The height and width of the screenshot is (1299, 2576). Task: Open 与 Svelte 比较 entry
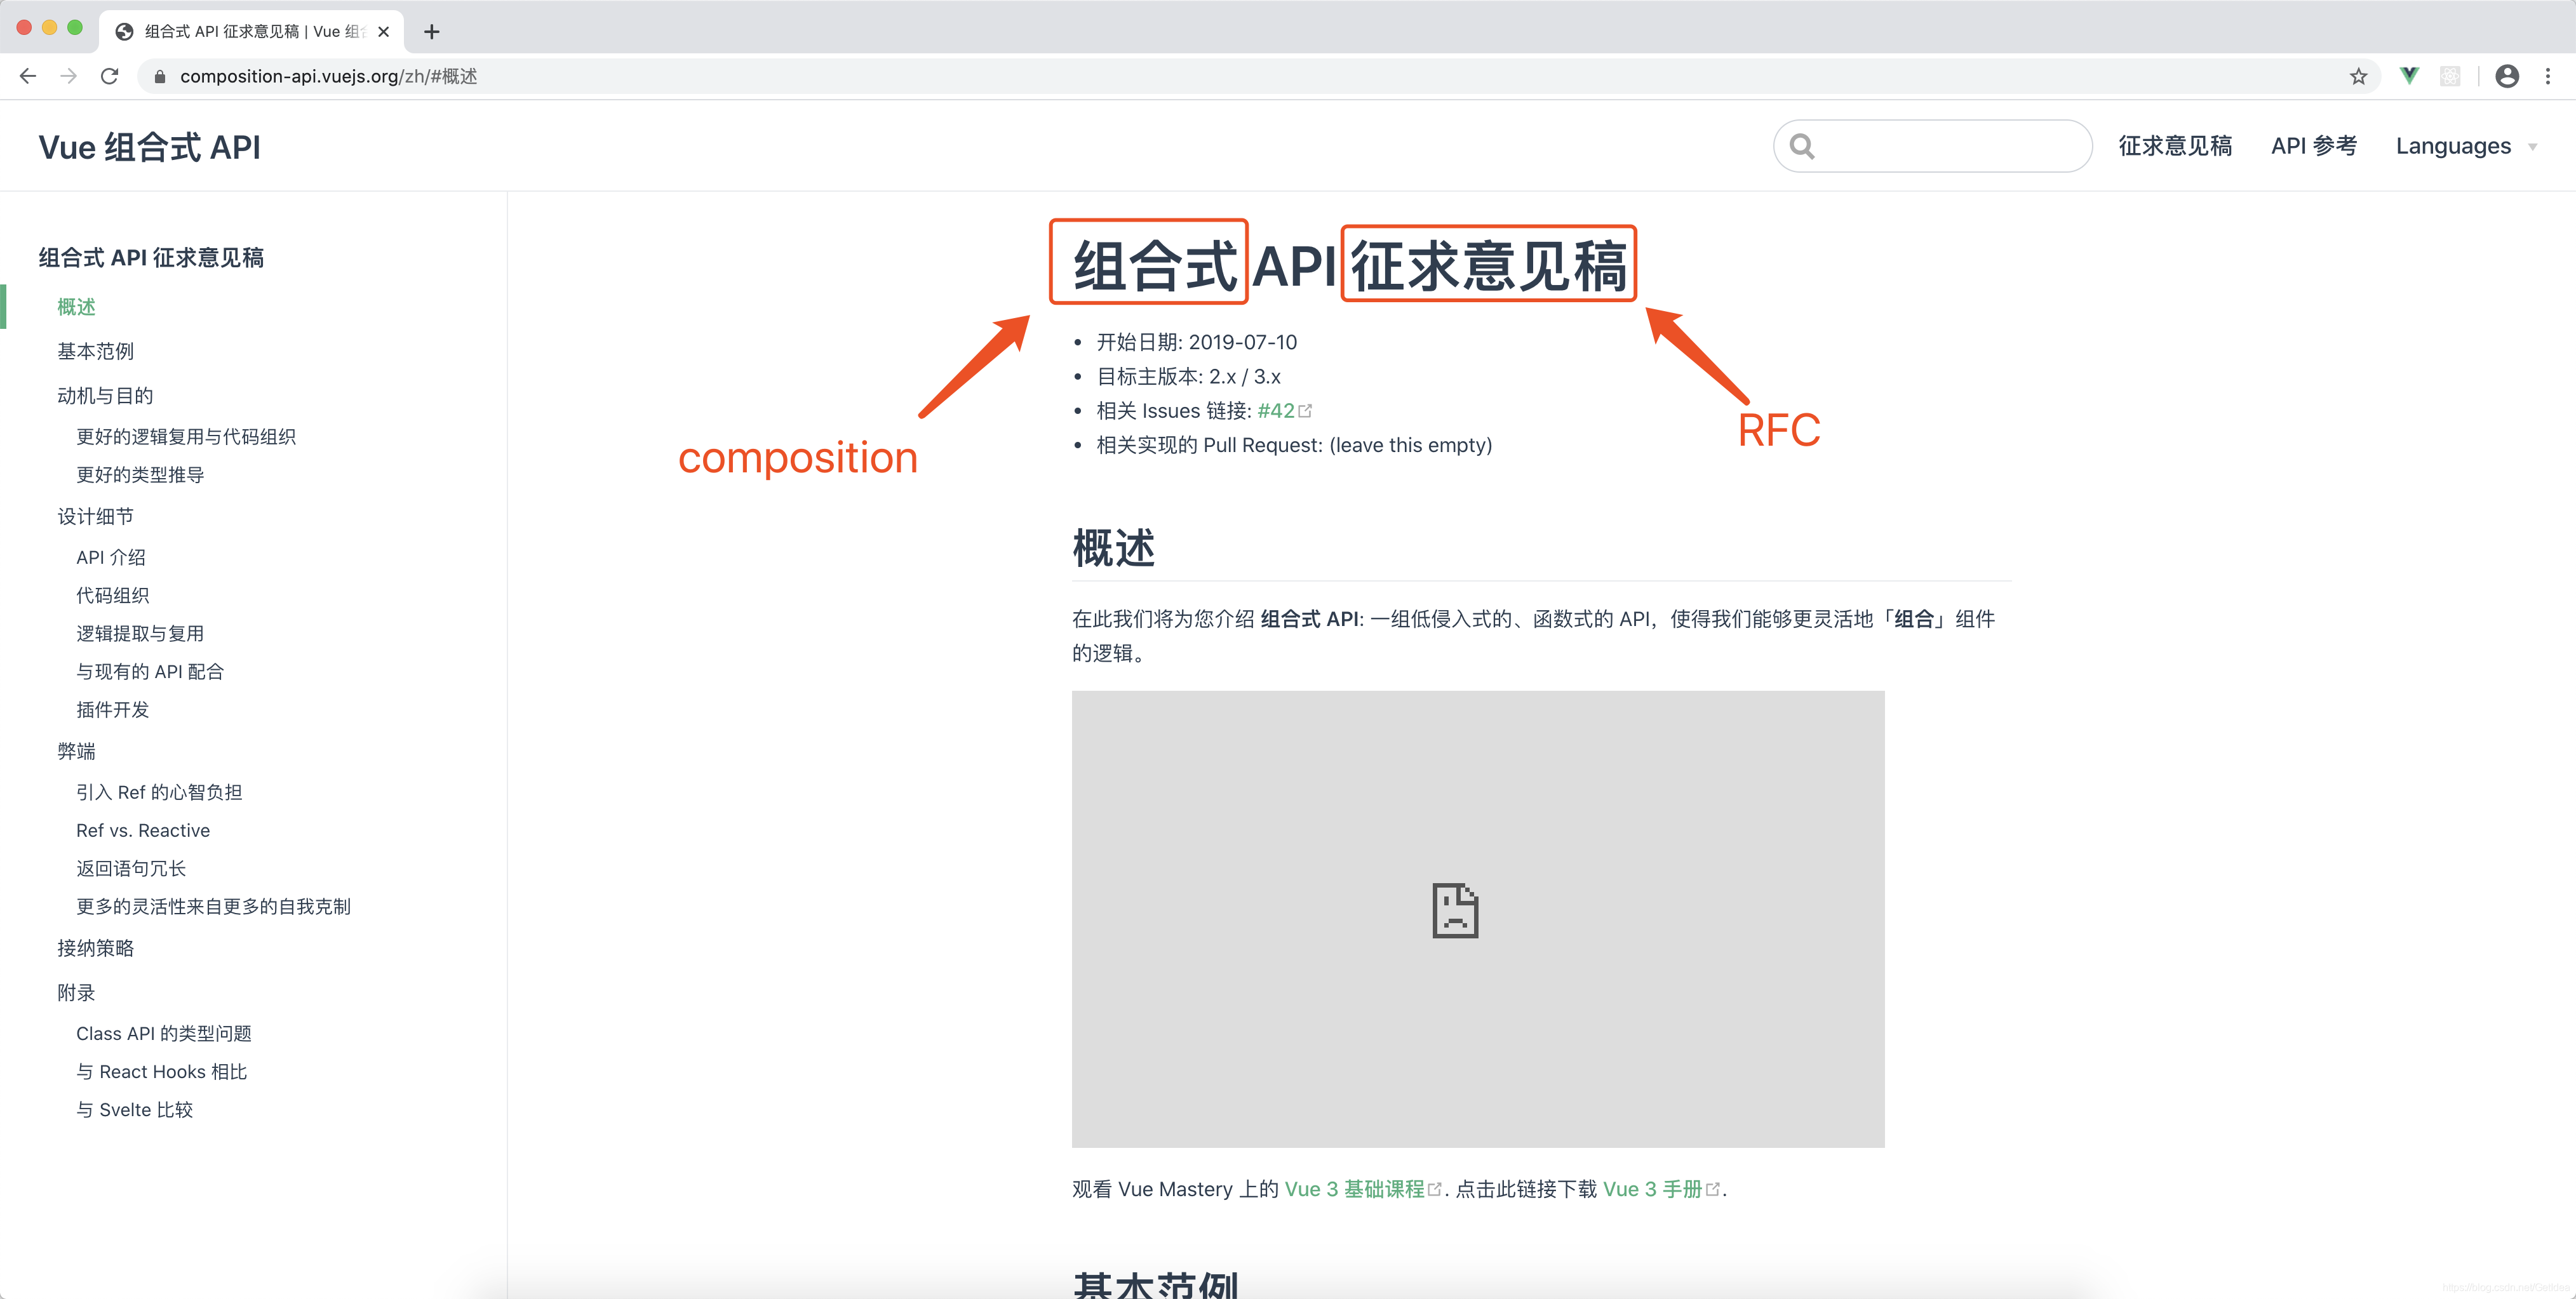(x=134, y=1110)
